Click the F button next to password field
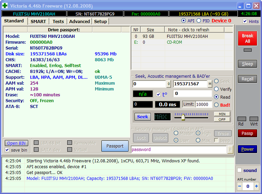262x194 pixels. click(230, 150)
